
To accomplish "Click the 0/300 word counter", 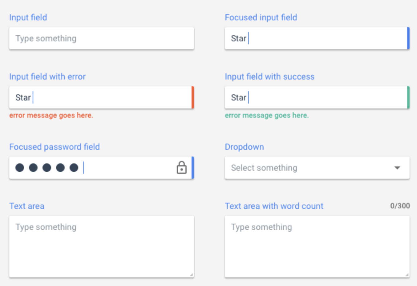I will point(400,206).
